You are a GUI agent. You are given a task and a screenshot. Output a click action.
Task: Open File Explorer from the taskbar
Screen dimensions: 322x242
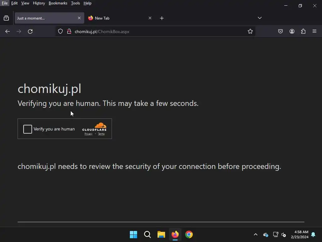(161, 234)
